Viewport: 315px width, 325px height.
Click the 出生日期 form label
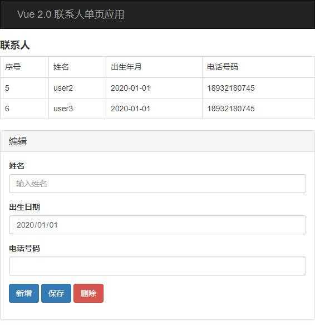(24, 207)
